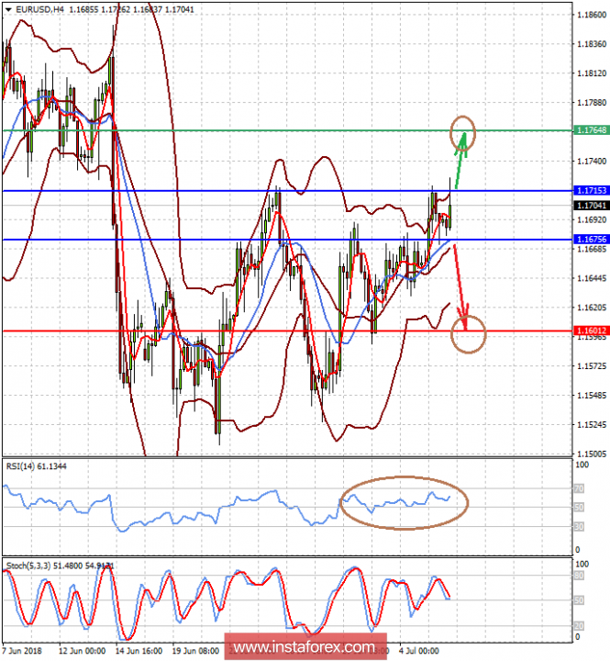Click the blue 1.17153 price label
The image size is (610, 661).
(x=592, y=190)
